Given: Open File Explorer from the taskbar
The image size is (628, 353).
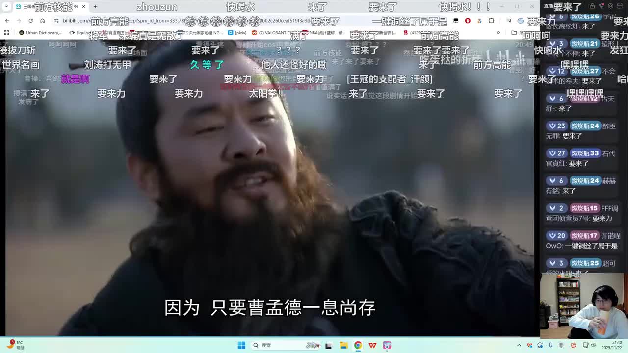Looking at the screenshot, I should point(343,345).
